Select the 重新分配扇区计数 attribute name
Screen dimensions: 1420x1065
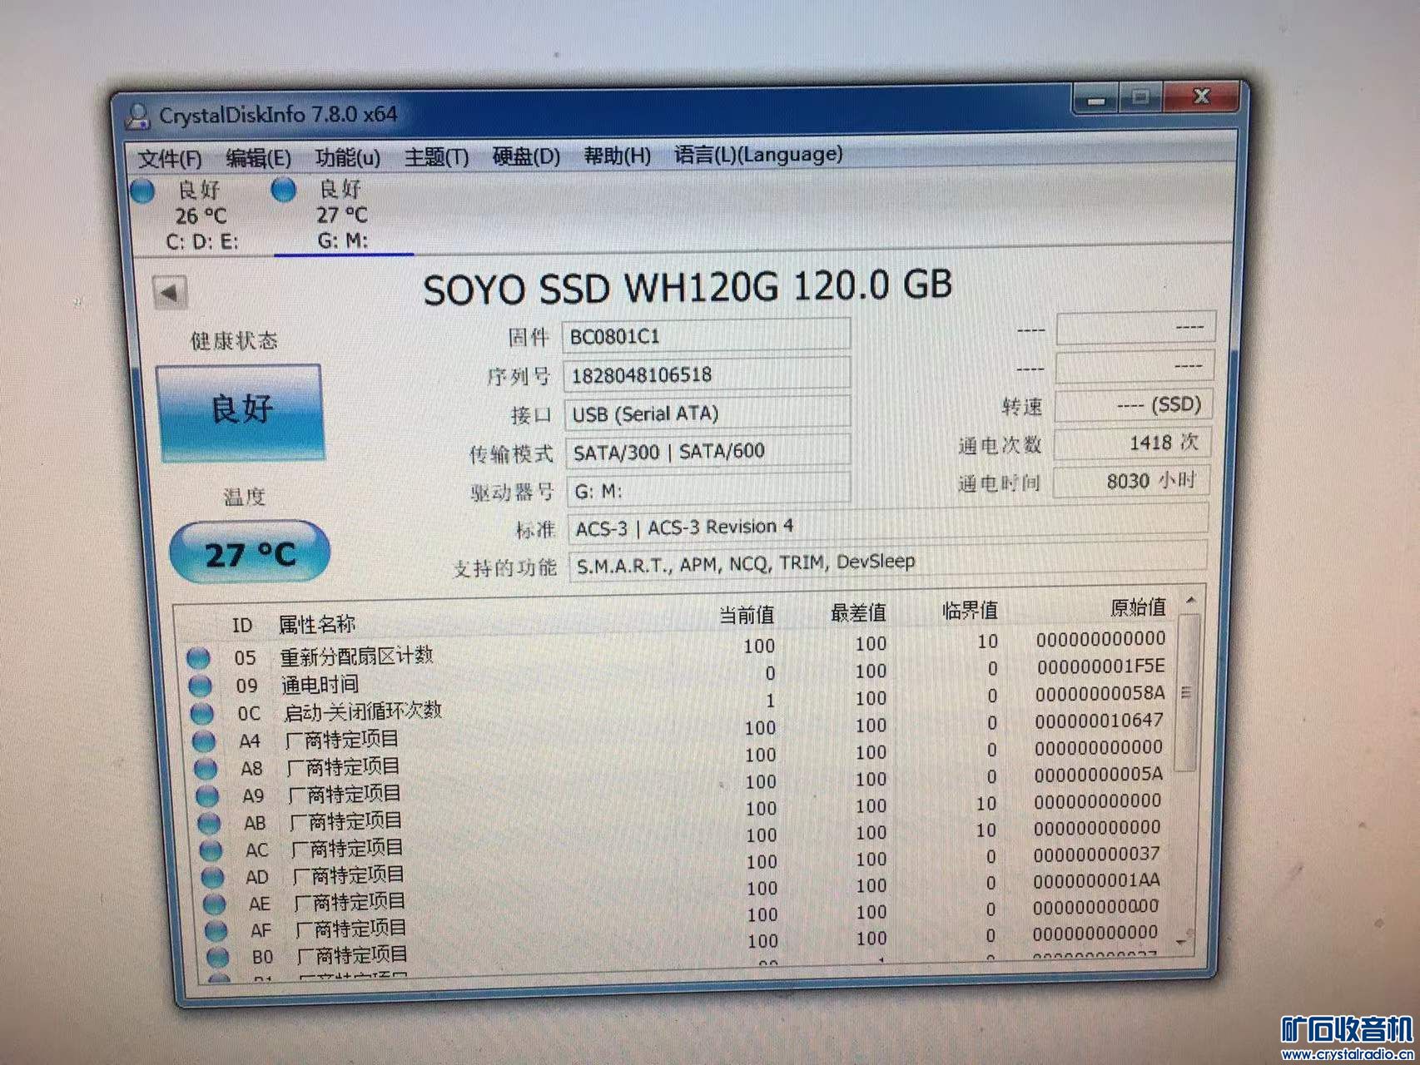point(356,656)
